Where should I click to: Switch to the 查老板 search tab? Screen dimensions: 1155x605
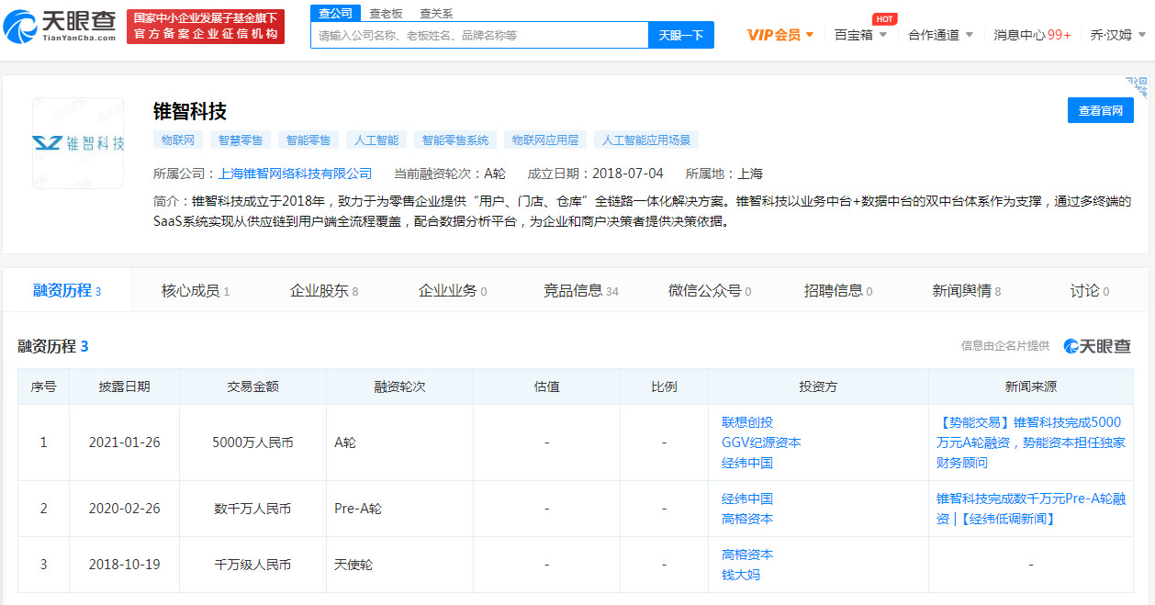[386, 13]
